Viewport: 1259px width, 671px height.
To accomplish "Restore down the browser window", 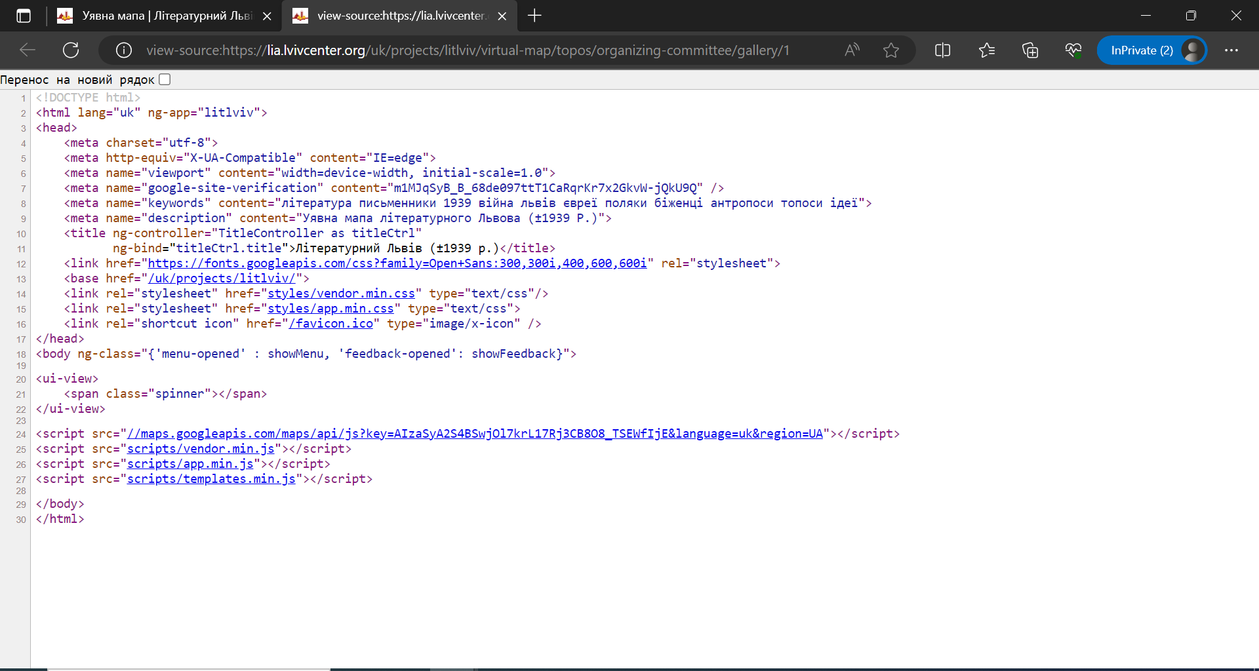I will [1191, 16].
